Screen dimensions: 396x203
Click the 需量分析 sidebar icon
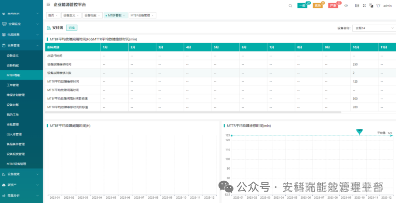tap(4, 195)
